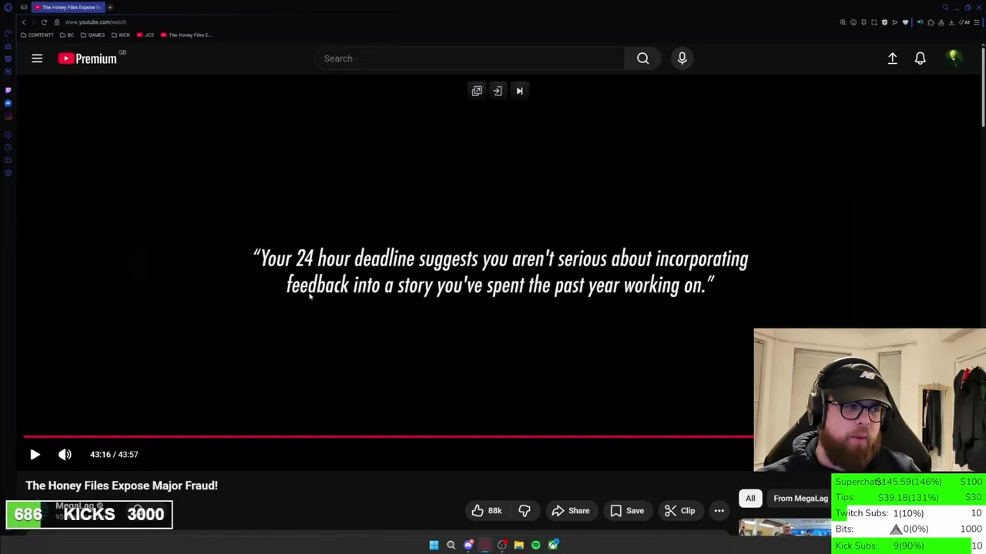
Task: Open Windows taskbar search
Action: [x=451, y=545]
